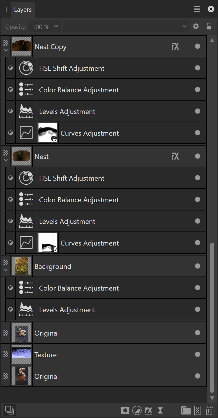Open the Layers panel hamburger menu
The width and height of the screenshot is (218, 418).
coord(197,9)
